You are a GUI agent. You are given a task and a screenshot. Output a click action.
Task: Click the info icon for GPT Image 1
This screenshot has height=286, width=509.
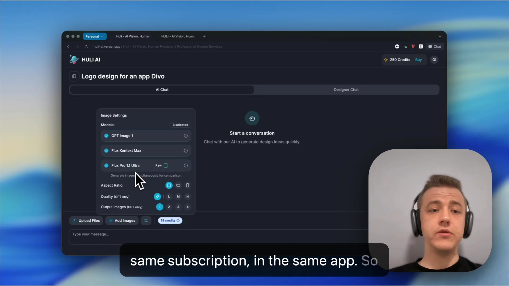tap(186, 136)
